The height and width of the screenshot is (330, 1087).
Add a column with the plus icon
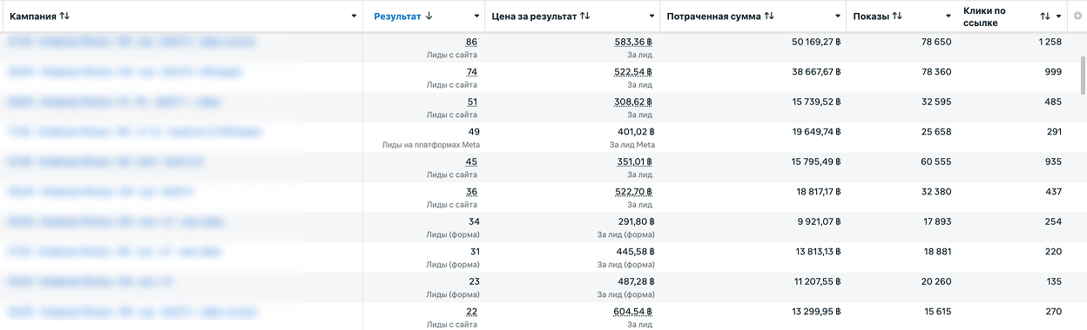1077,16
